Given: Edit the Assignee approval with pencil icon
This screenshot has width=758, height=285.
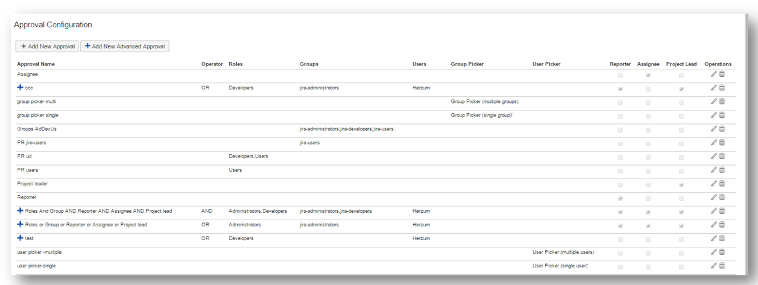Looking at the screenshot, I should [714, 74].
